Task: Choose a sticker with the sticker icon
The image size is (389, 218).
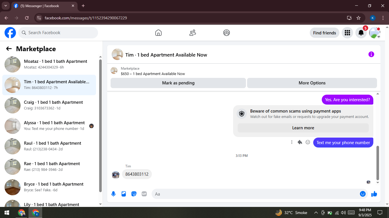Action: (x=134, y=194)
